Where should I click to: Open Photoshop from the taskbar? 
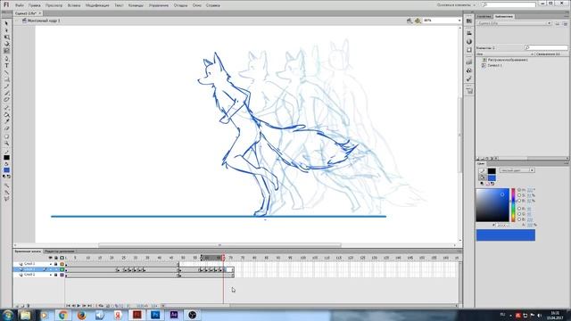tap(155, 315)
